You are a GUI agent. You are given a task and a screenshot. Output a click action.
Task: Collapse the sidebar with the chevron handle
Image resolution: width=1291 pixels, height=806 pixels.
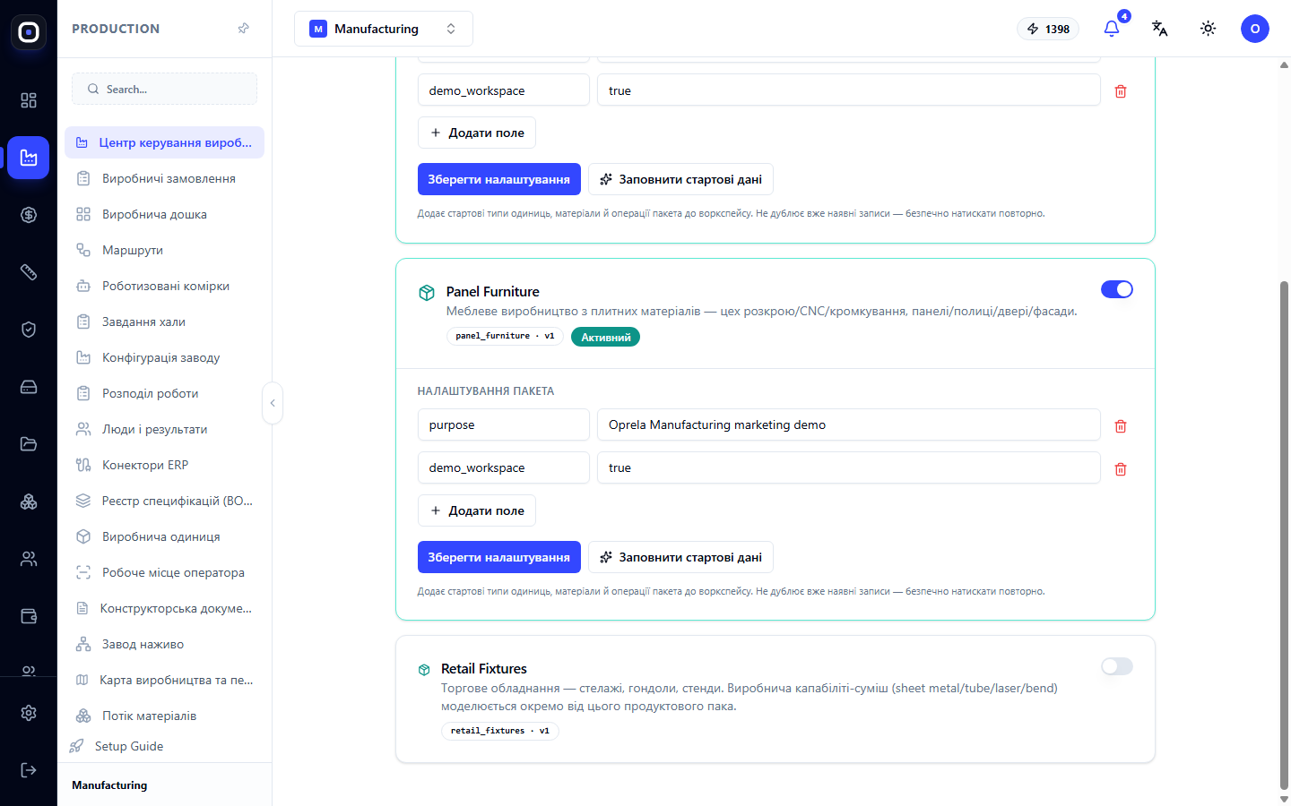click(273, 403)
